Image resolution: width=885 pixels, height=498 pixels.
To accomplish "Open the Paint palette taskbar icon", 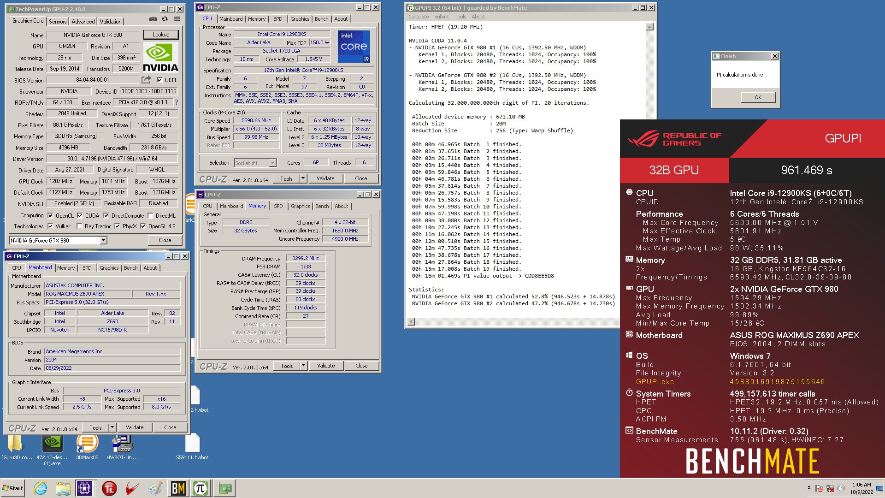I will click(x=155, y=488).
